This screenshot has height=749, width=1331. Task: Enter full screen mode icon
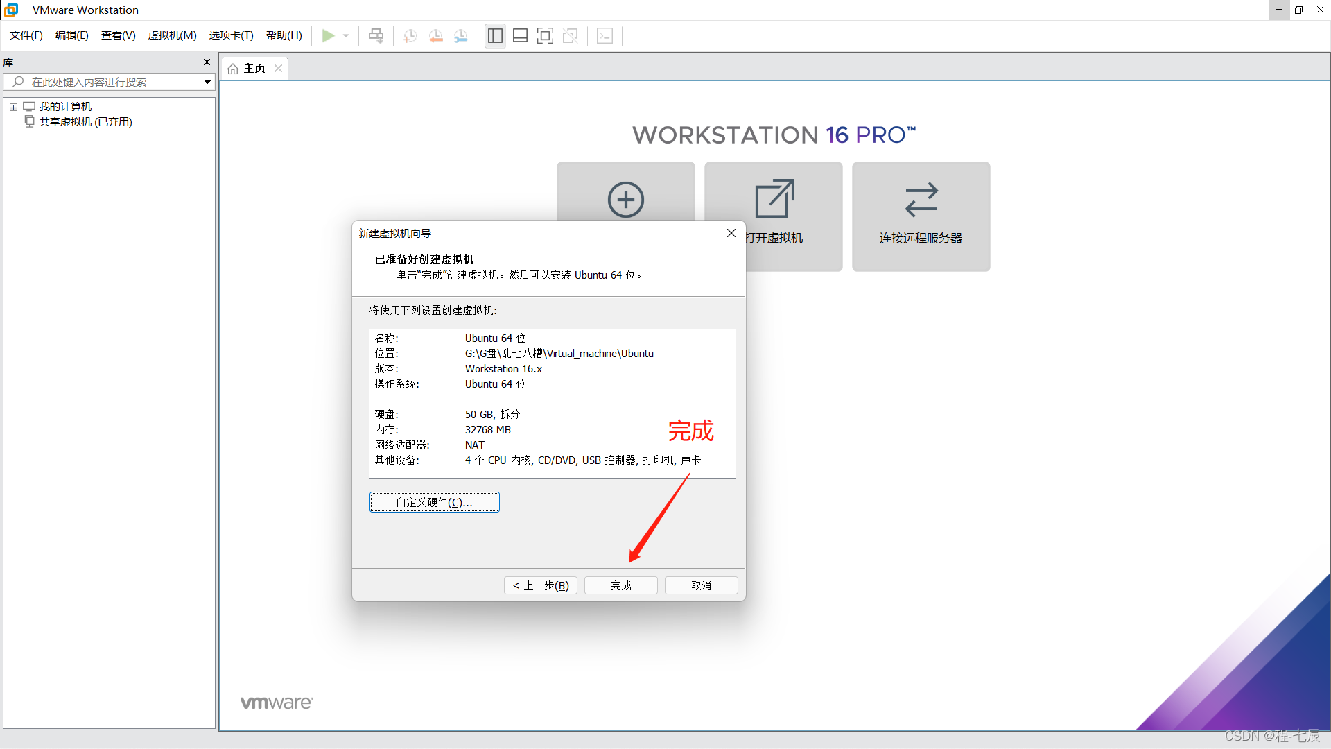[x=545, y=35]
